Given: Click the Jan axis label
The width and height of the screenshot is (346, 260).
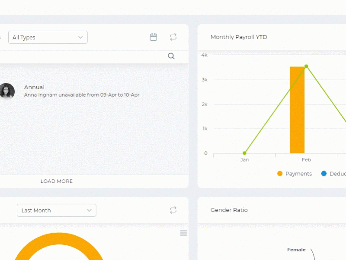Looking at the screenshot, I should pos(244,159).
